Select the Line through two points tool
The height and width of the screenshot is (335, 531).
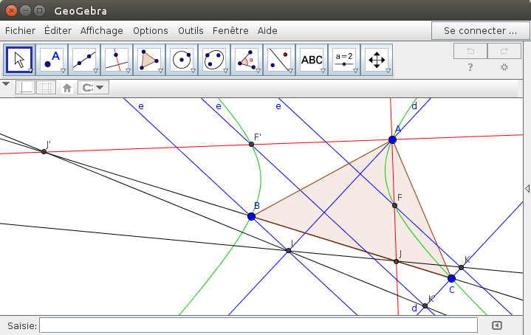(x=84, y=59)
